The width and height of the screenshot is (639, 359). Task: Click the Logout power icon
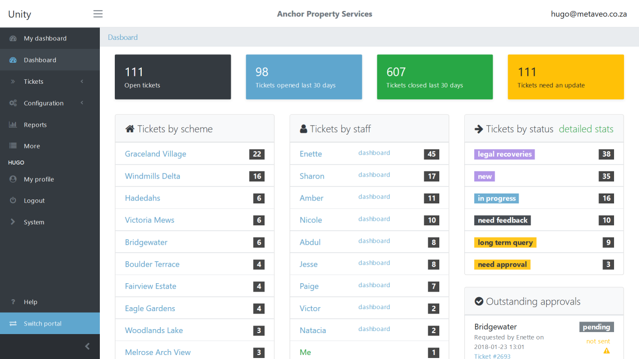click(13, 200)
